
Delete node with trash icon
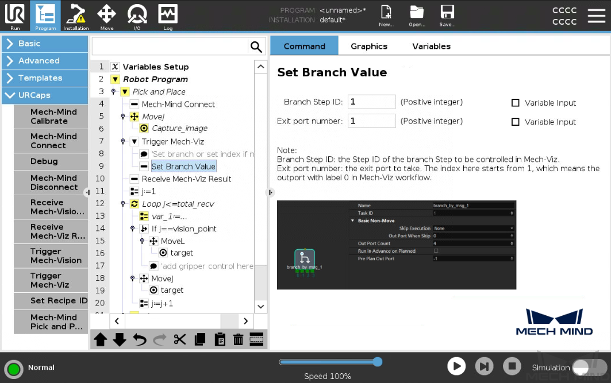click(x=238, y=339)
